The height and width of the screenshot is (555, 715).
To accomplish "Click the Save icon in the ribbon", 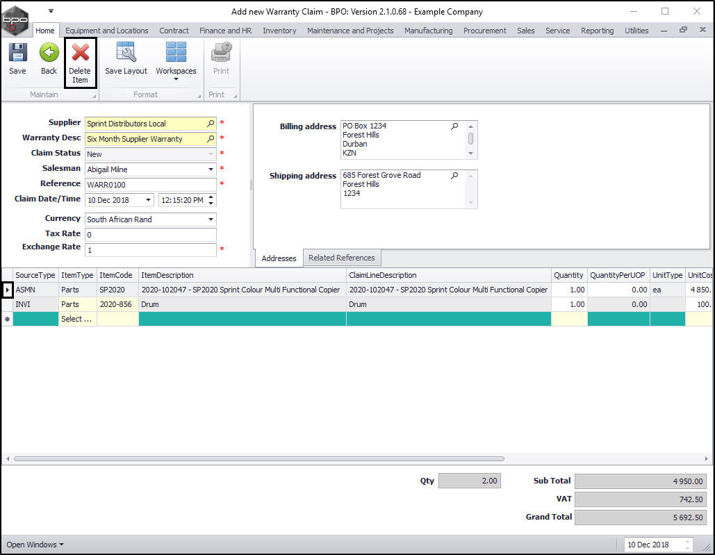I will 18,53.
